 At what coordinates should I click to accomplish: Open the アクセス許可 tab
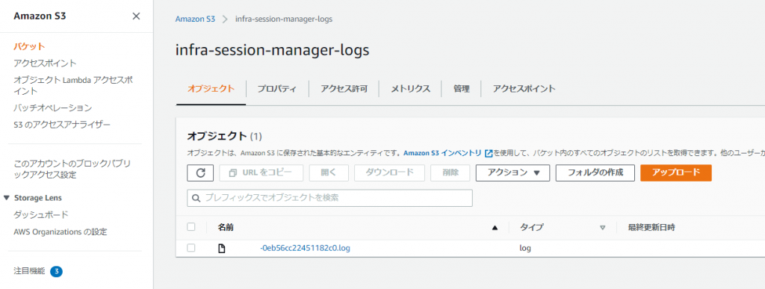344,89
